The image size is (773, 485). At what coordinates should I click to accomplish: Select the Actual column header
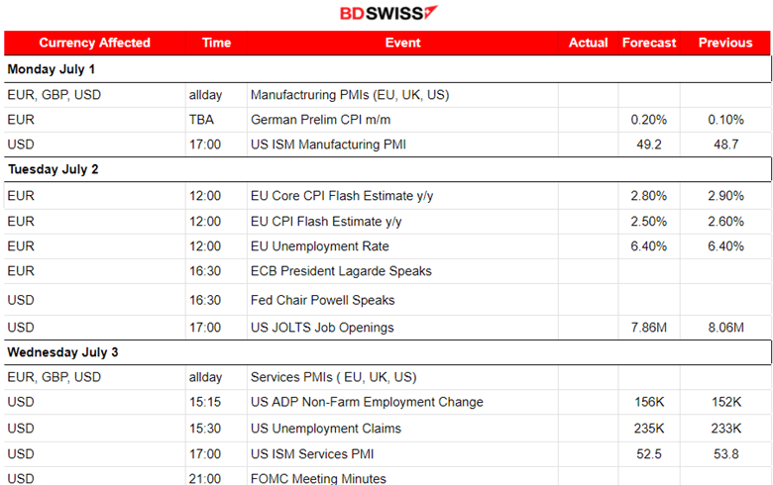pyautogui.click(x=589, y=43)
